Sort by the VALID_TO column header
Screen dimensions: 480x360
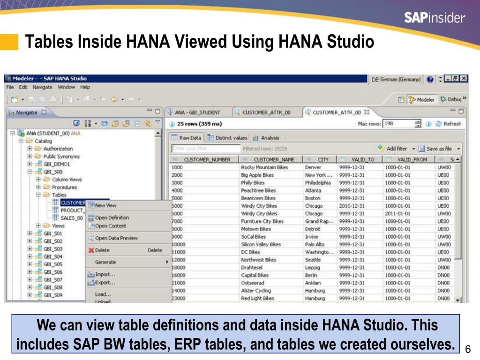coord(360,159)
